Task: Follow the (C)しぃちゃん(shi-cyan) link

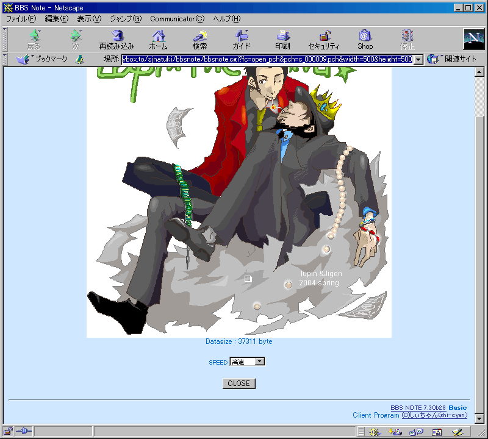Action: [434, 415]
